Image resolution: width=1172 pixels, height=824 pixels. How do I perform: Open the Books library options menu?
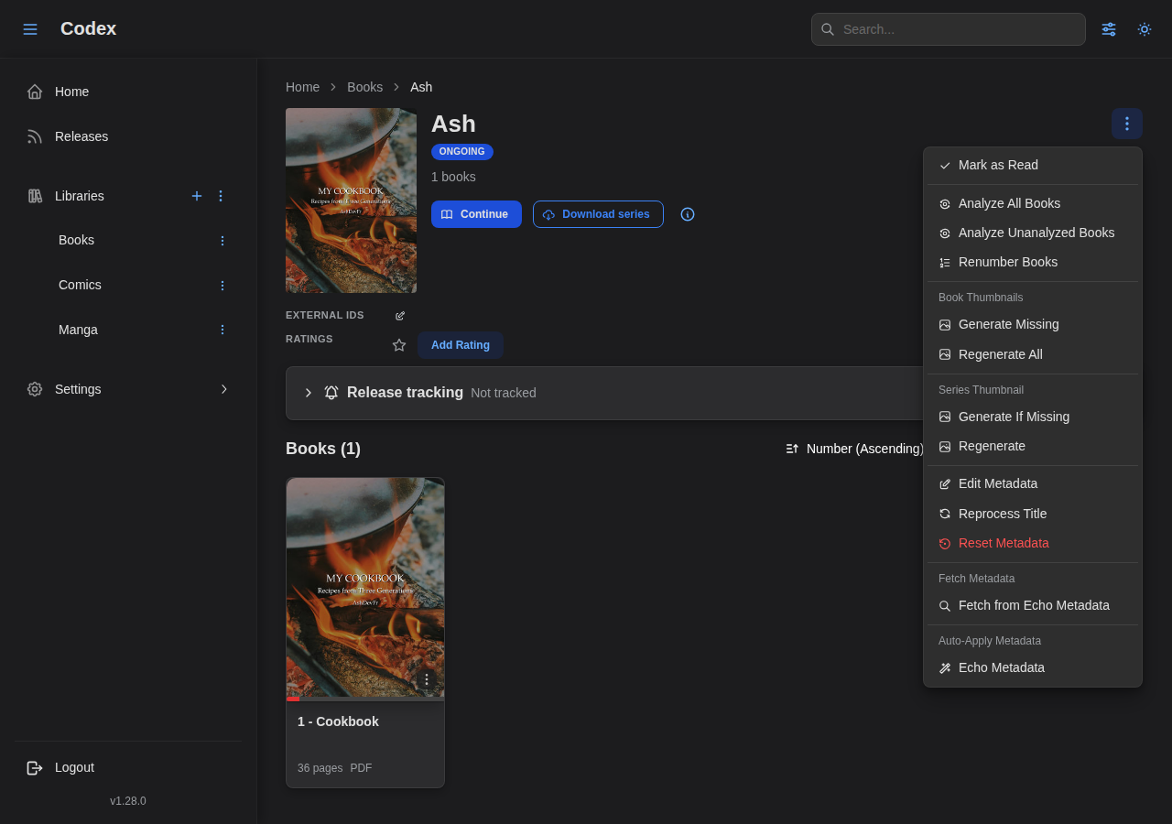[222, 241]
